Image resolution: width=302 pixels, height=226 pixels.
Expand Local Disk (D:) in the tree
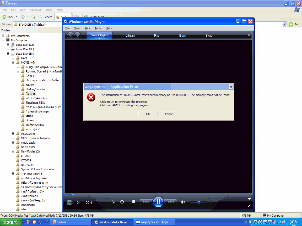tap(8, 49)
